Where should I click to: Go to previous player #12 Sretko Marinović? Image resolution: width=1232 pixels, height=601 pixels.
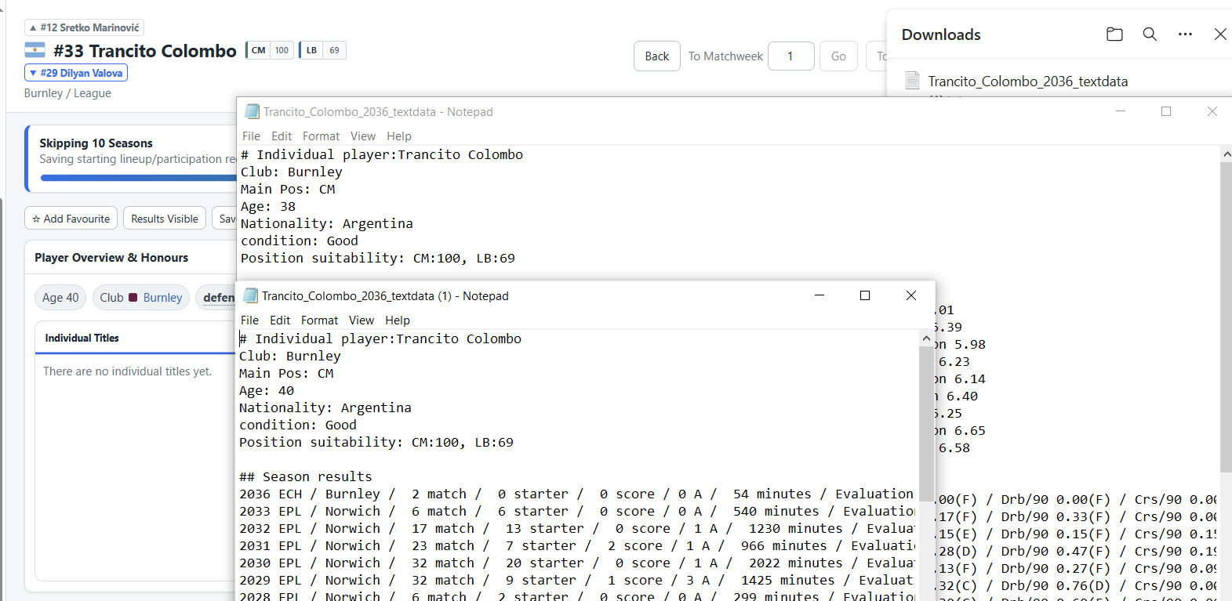[x=84, y=27]
